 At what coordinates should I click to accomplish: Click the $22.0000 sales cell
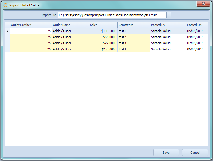pos(103,43)
